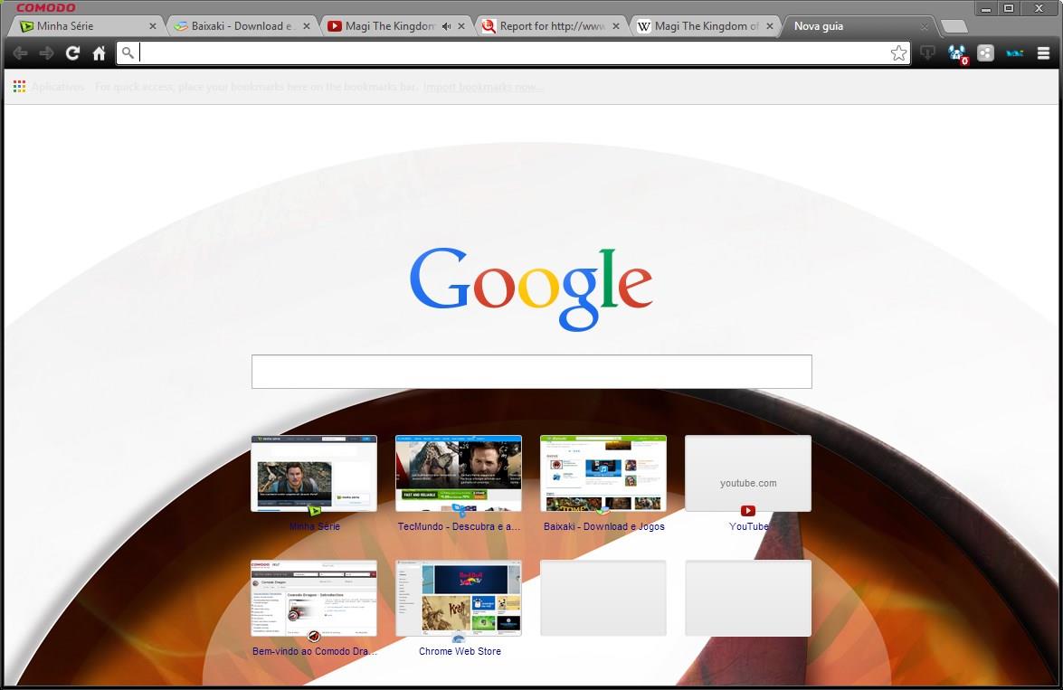
Task: Open the home page with the house icon
Action: point(99,52)
